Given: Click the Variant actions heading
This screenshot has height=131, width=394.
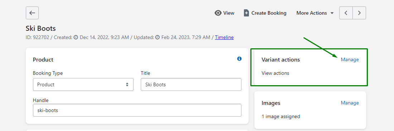Looking at the screenshot, I should click(x=281, y=60).
